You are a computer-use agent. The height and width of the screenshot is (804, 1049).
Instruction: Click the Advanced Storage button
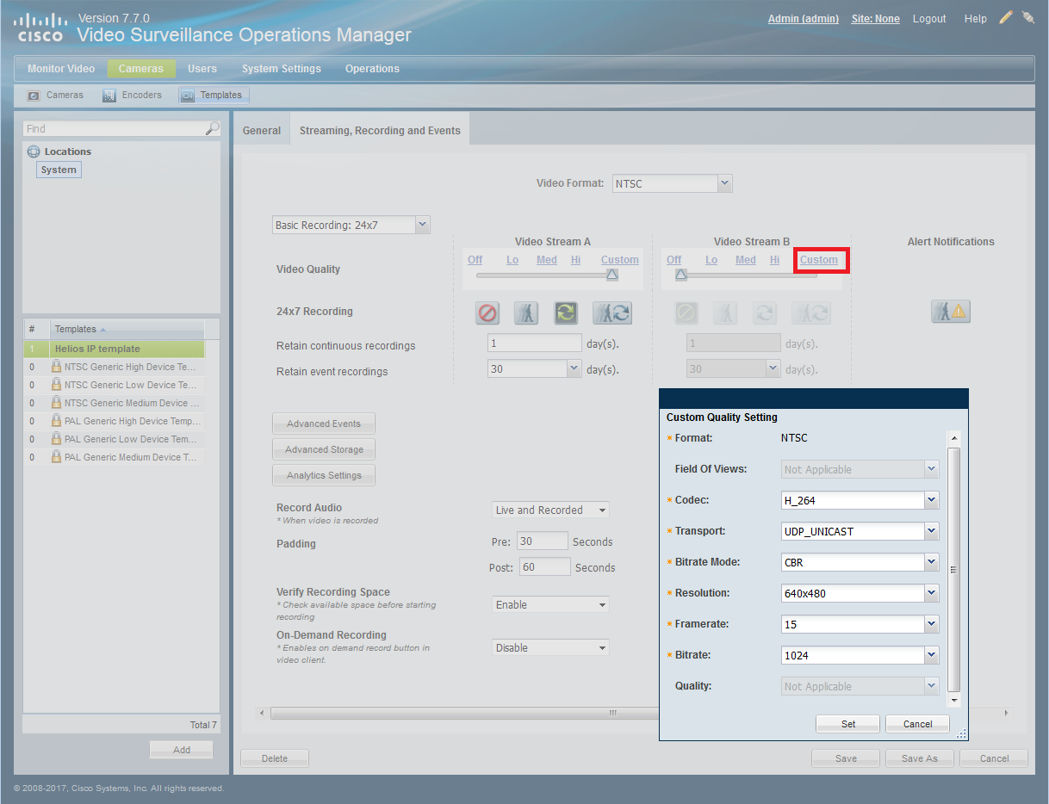[324, 449]
